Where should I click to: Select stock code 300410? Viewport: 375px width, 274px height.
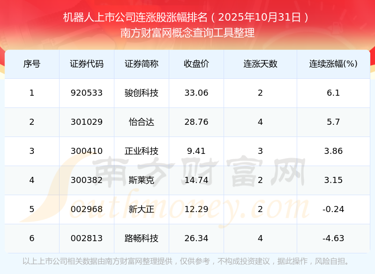click(x=87, y=151)
